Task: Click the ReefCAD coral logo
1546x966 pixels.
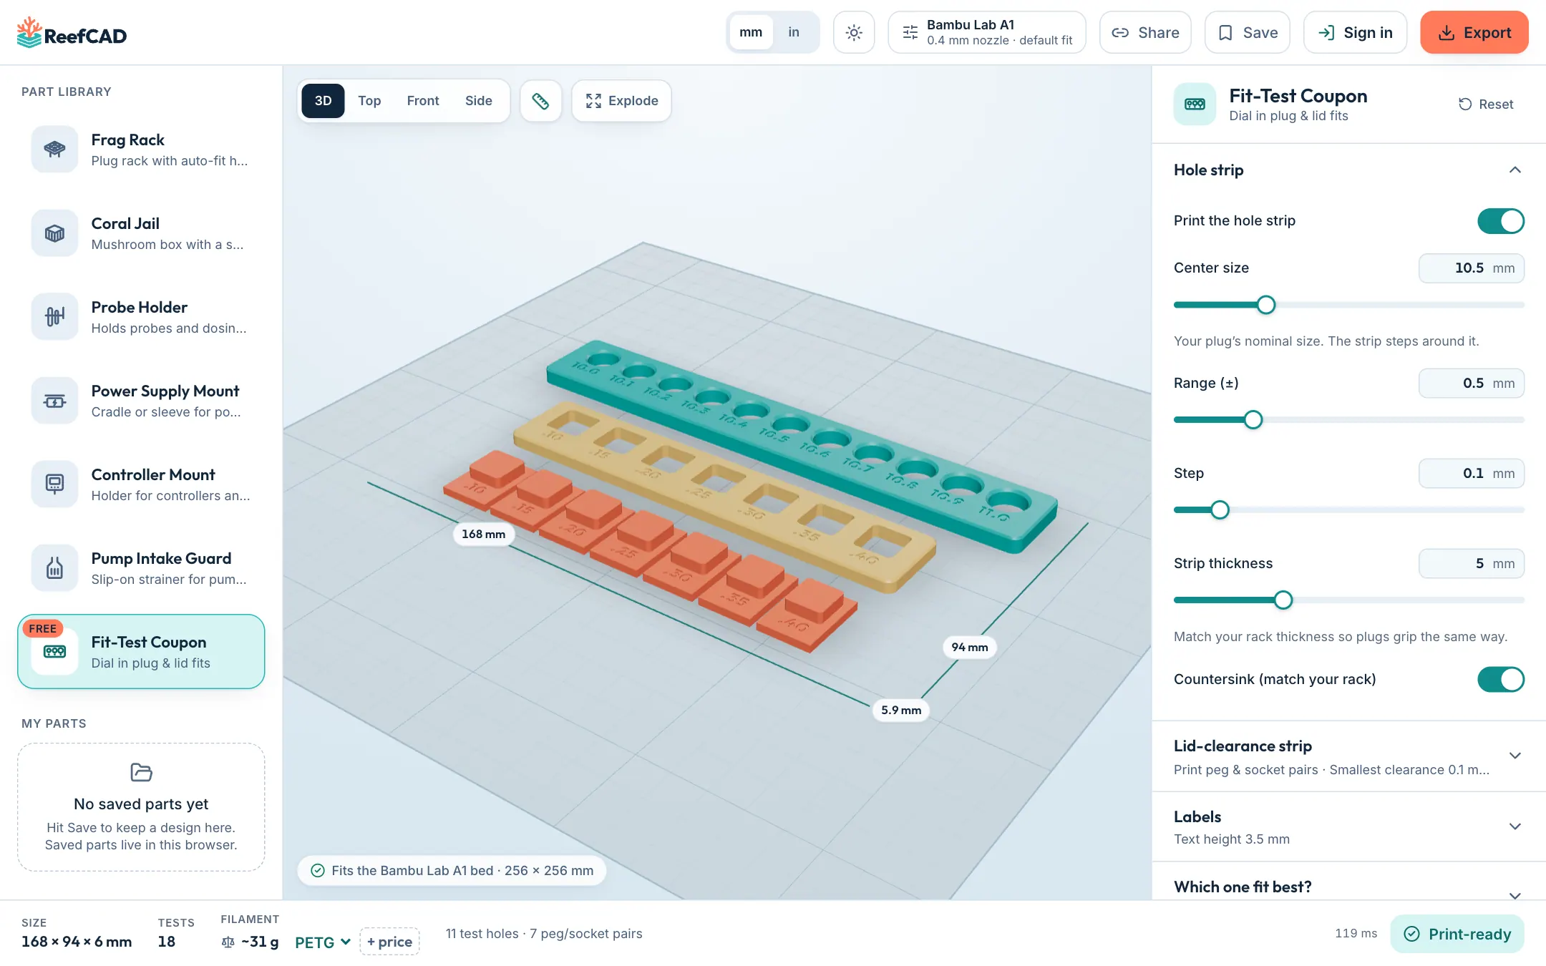Action: click(29, 33)
